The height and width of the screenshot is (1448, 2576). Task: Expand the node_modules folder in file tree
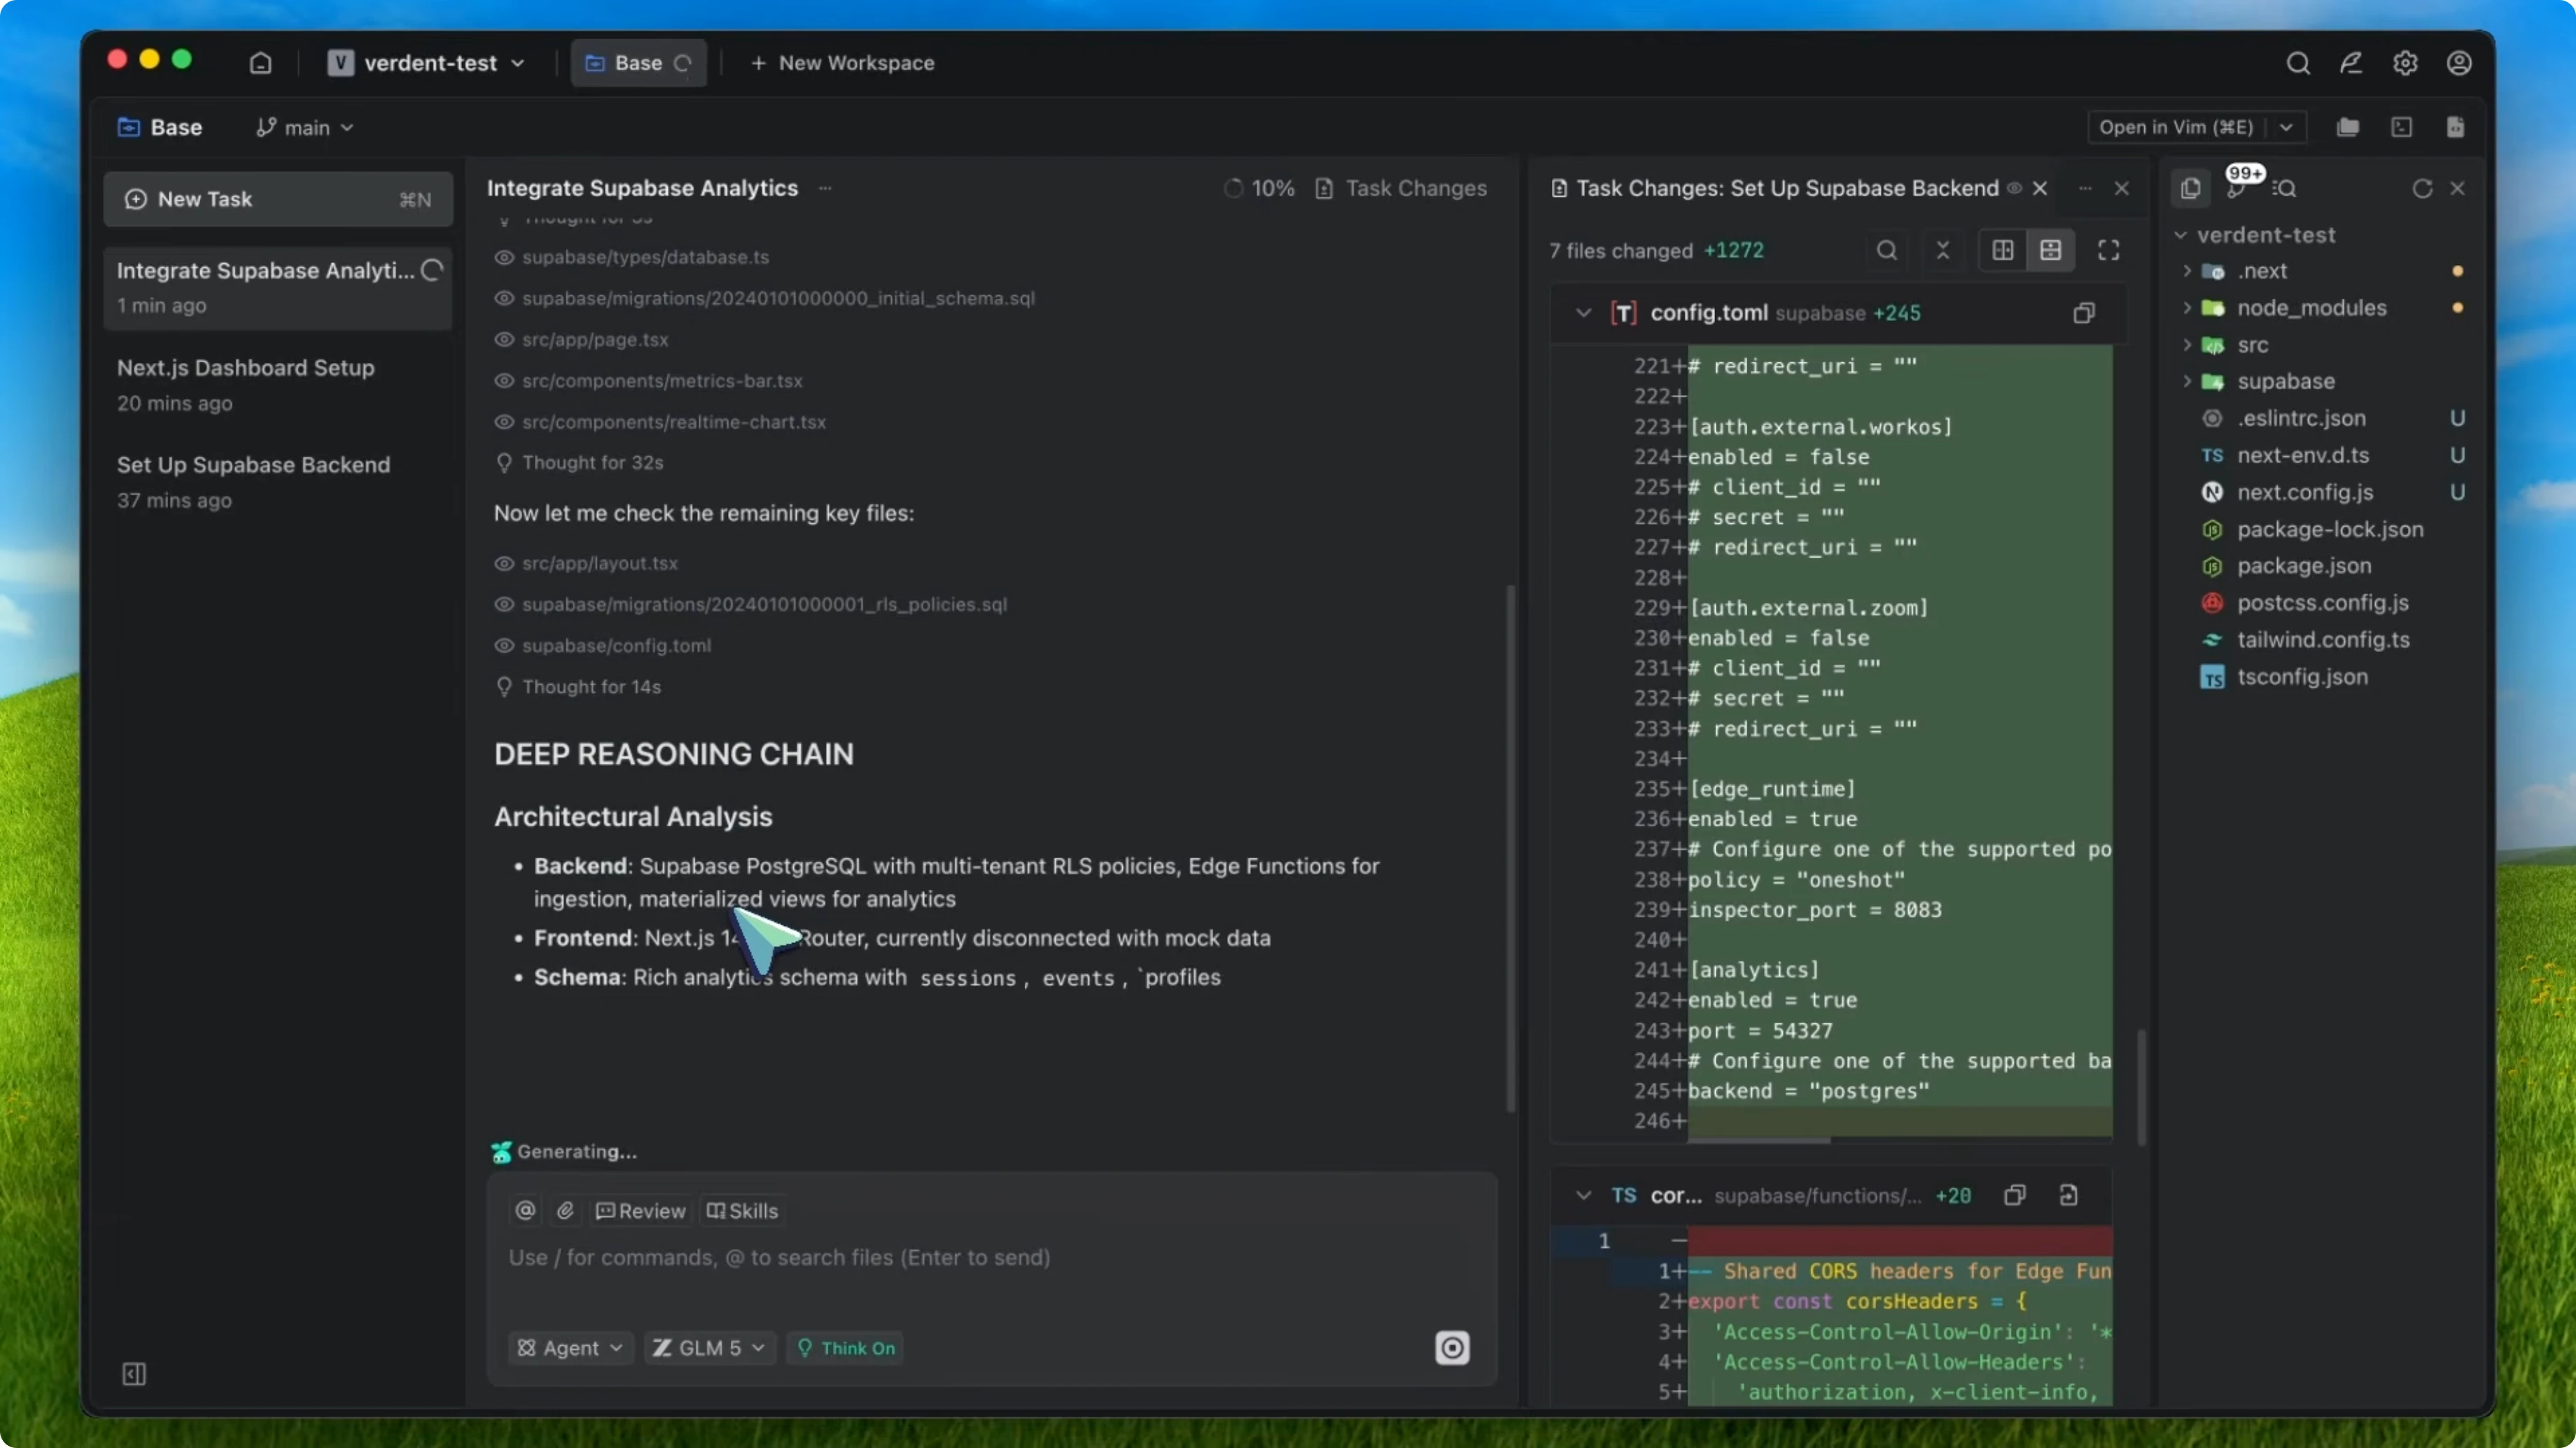[x=2188, y=308]
